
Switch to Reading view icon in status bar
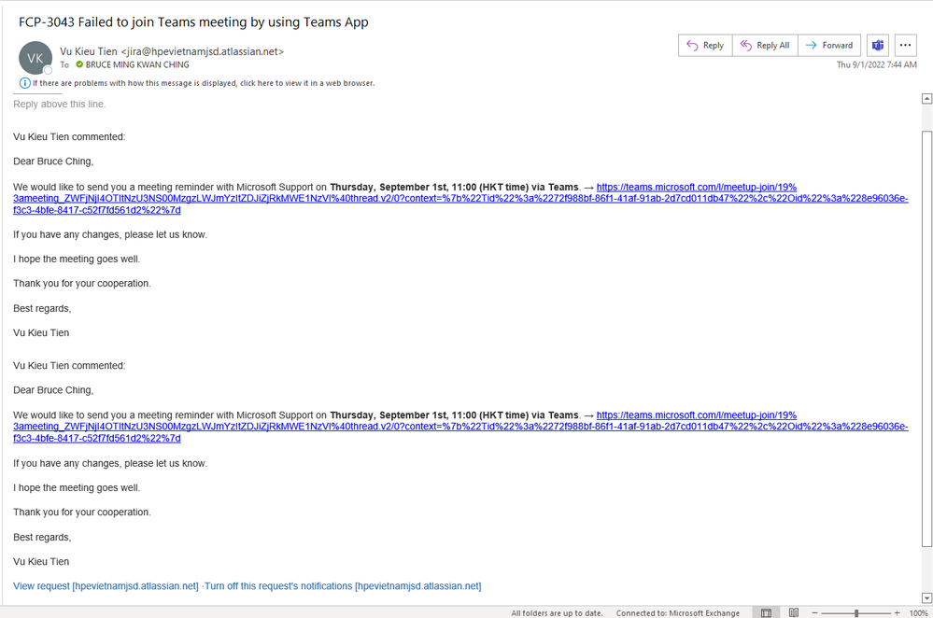pos(793,612)
